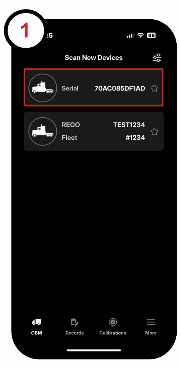Viewport: 180px width, 366px height.
Task: Open the More hamburger menu icon
Action: tap(151, 322)
